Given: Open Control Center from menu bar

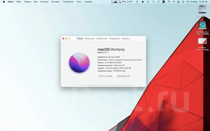Looking at the screenshot, I should 178,2.
